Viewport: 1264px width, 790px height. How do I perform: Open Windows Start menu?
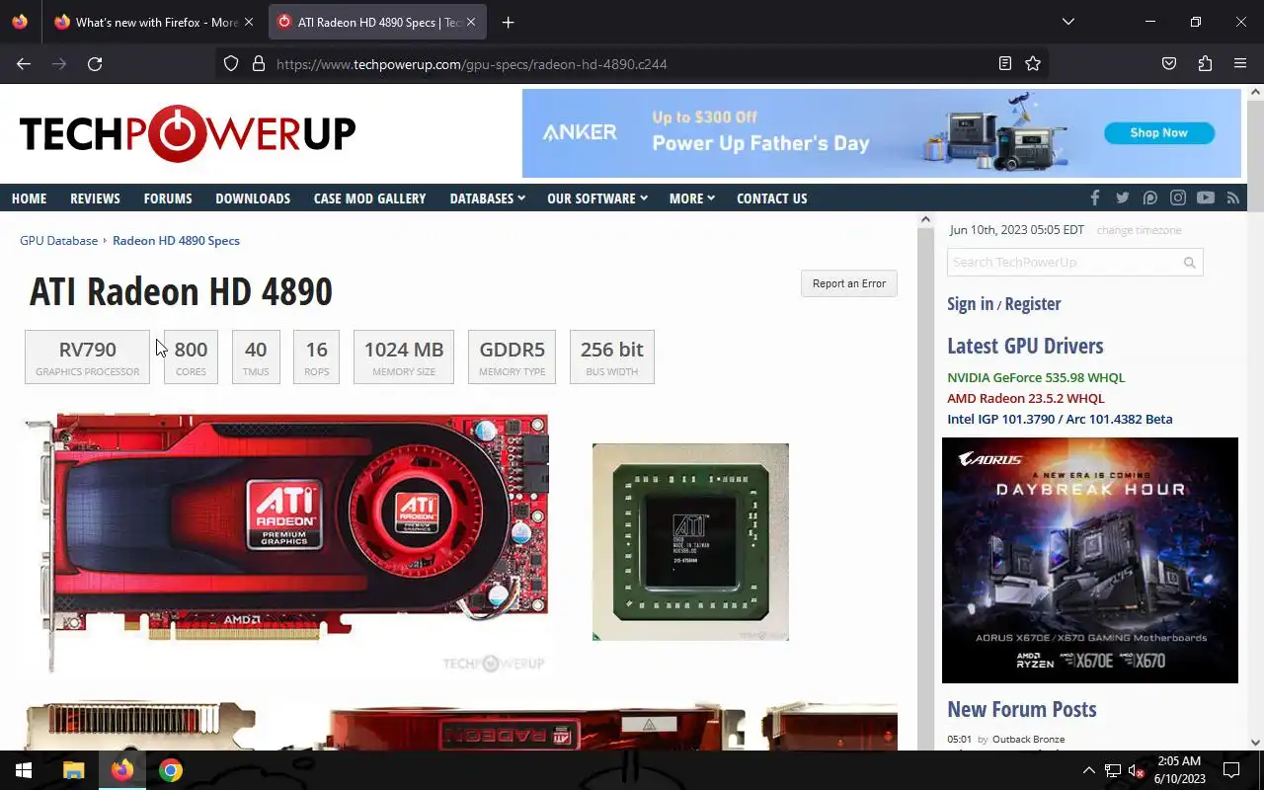coord(24,770)
